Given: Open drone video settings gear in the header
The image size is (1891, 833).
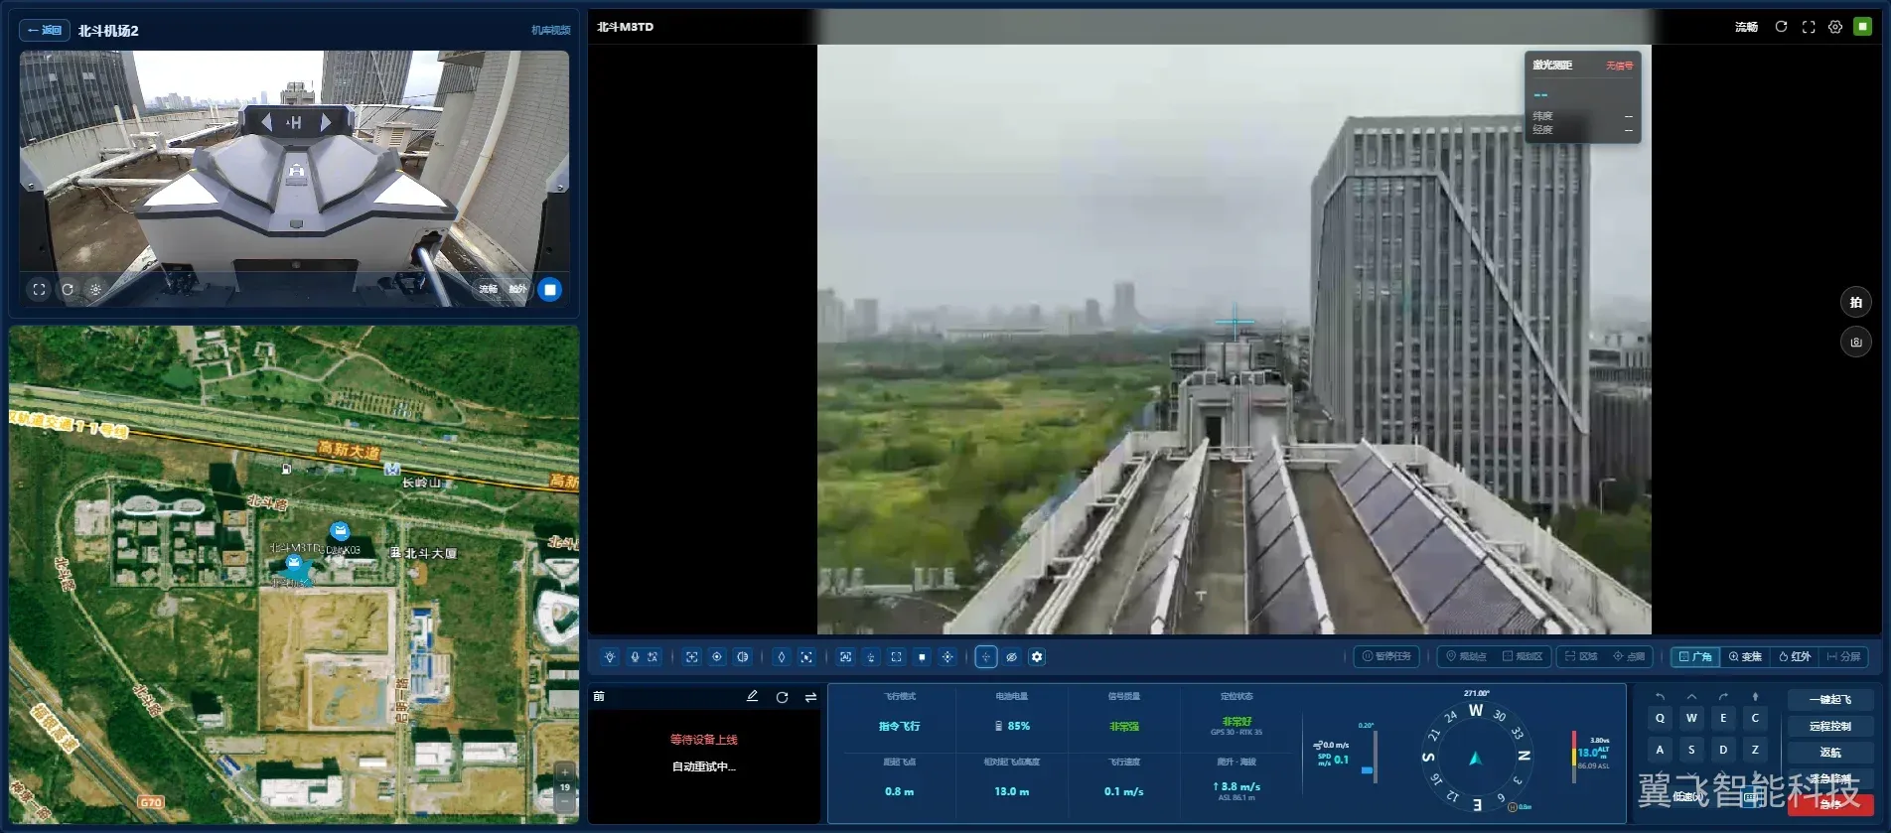Looking at the screenshot, I should 1835,27.
